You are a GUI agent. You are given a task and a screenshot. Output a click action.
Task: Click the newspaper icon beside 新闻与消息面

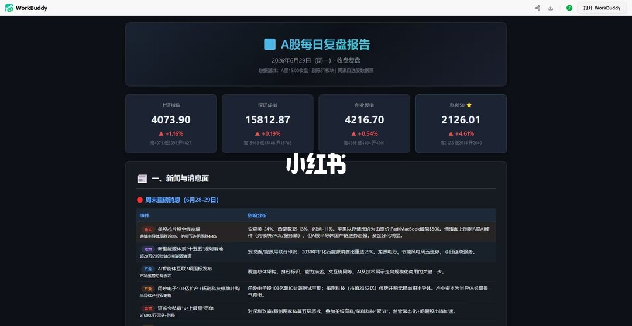pyautogui.click(x=142, y=179)
